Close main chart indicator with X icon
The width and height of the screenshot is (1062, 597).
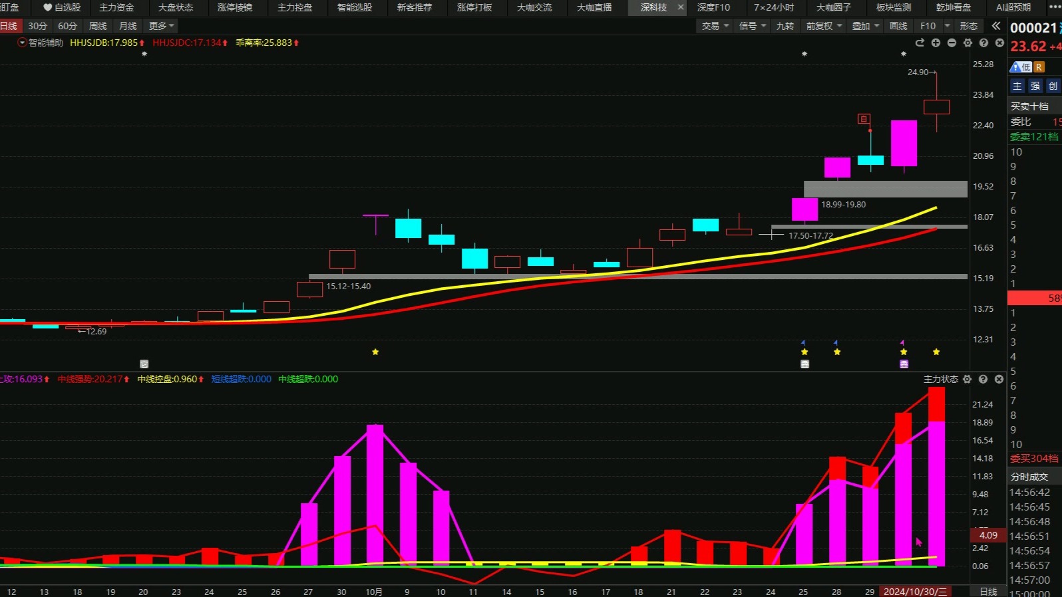(x=999, y=43)
